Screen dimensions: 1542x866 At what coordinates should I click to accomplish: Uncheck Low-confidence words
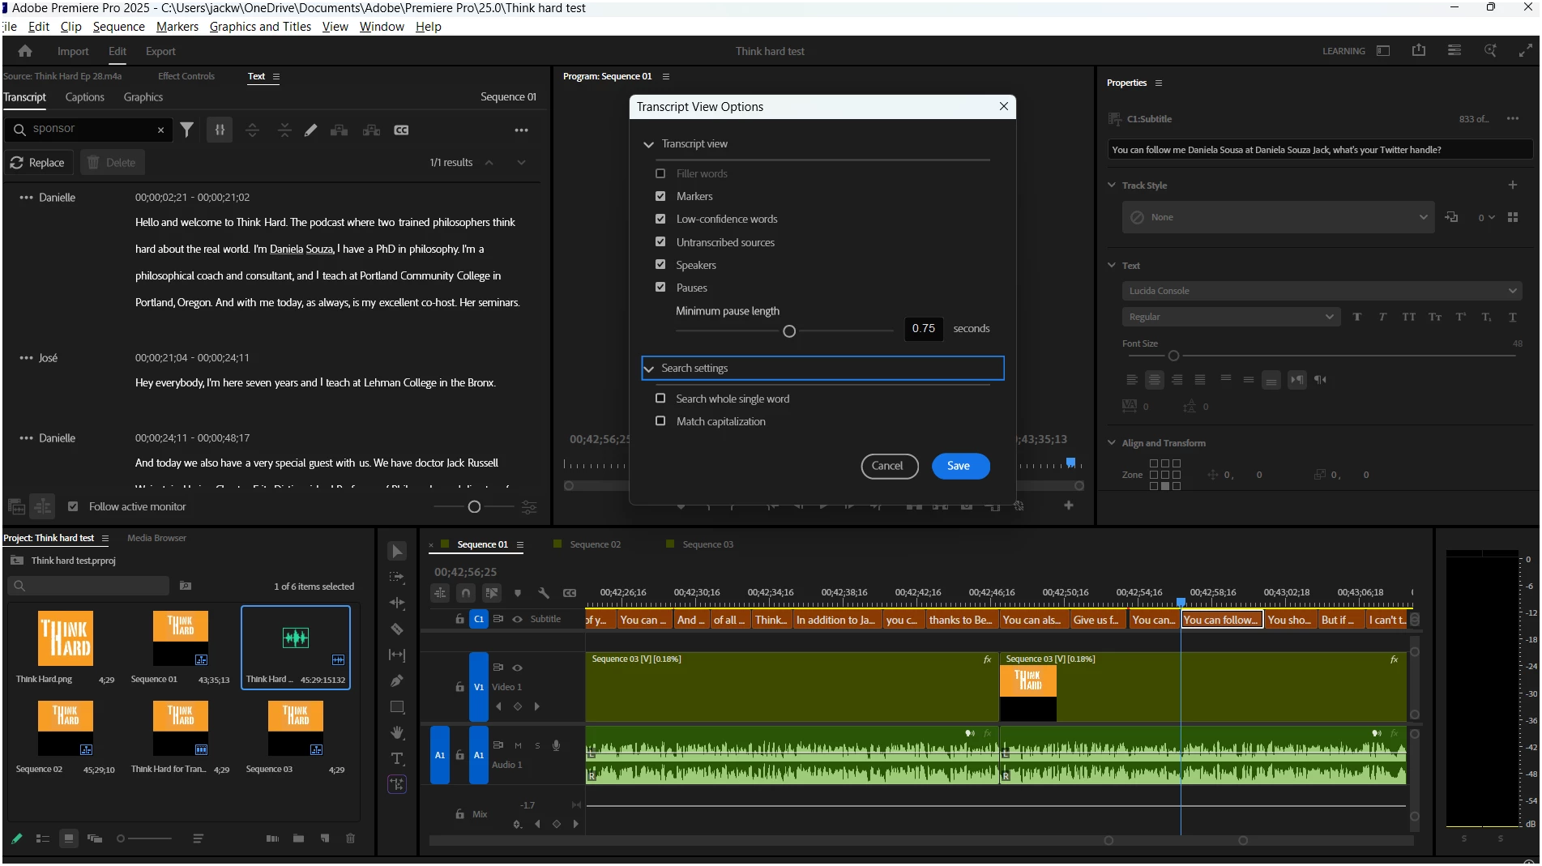click(x=660, y=219)
